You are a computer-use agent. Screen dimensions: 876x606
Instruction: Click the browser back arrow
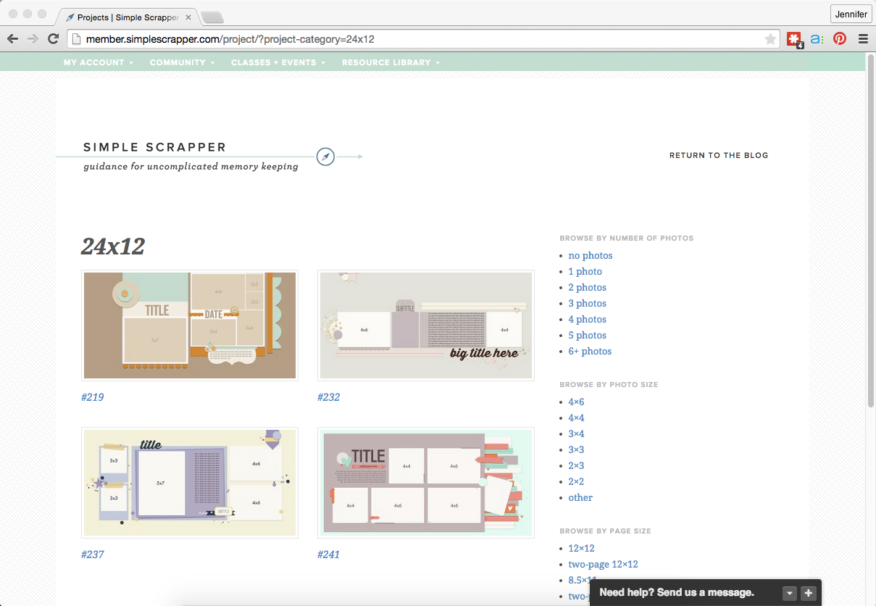[x=13, y=39]
